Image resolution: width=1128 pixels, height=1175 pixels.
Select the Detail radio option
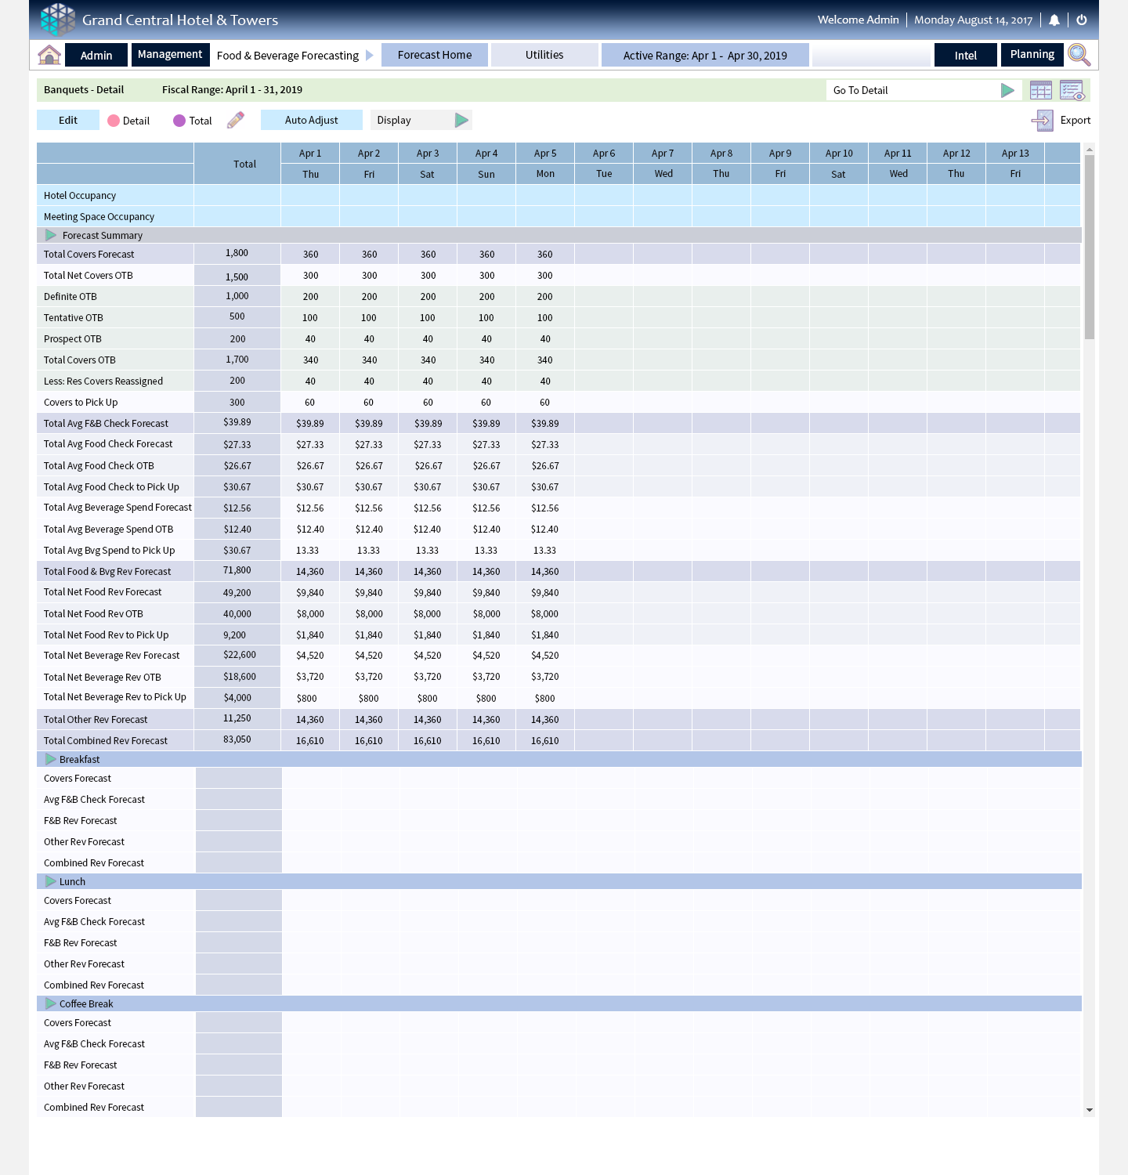pyautogui.click(x=114, y=121)
